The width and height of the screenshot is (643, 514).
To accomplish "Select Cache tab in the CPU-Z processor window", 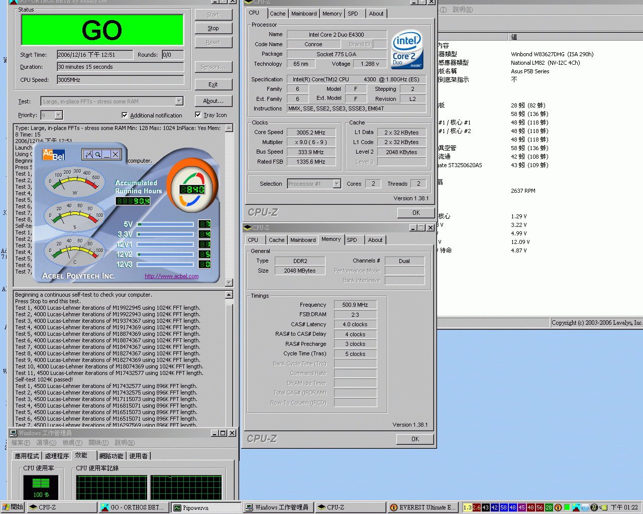I will tap(277, 14).
